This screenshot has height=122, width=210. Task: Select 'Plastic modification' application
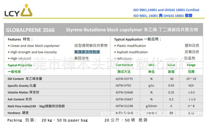(131, 46)
